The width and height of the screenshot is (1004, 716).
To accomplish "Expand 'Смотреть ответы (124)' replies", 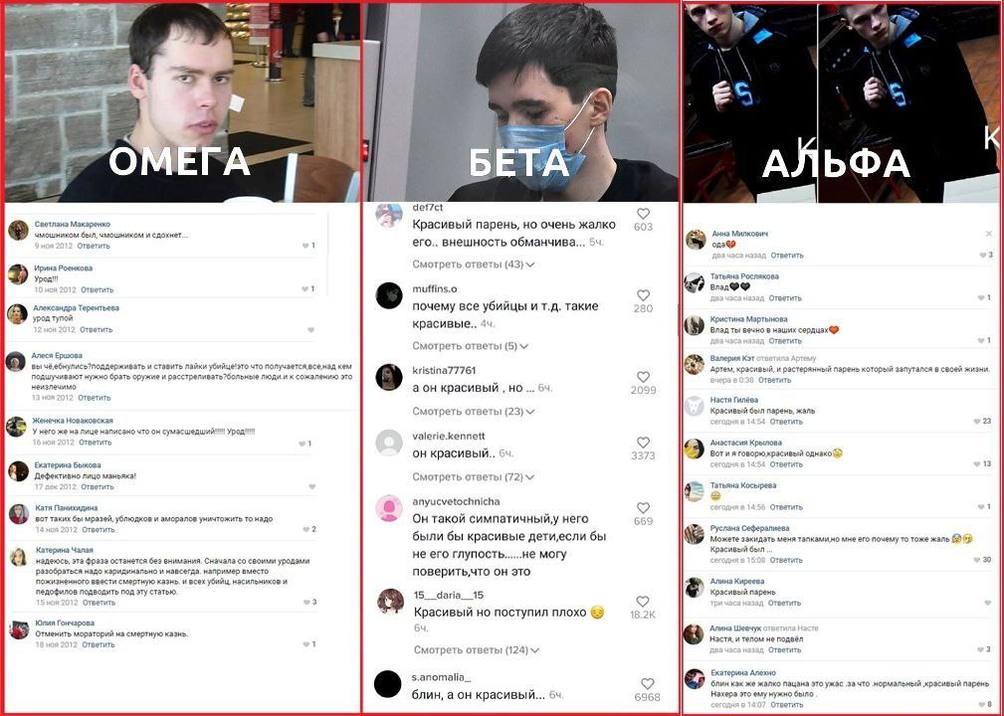I will click(x=477, y=650).
